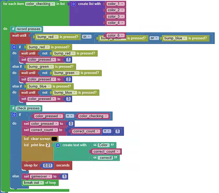
Task: Click the gameover value 1 number field
Action: pyautogui.click(x=64, y=176)
